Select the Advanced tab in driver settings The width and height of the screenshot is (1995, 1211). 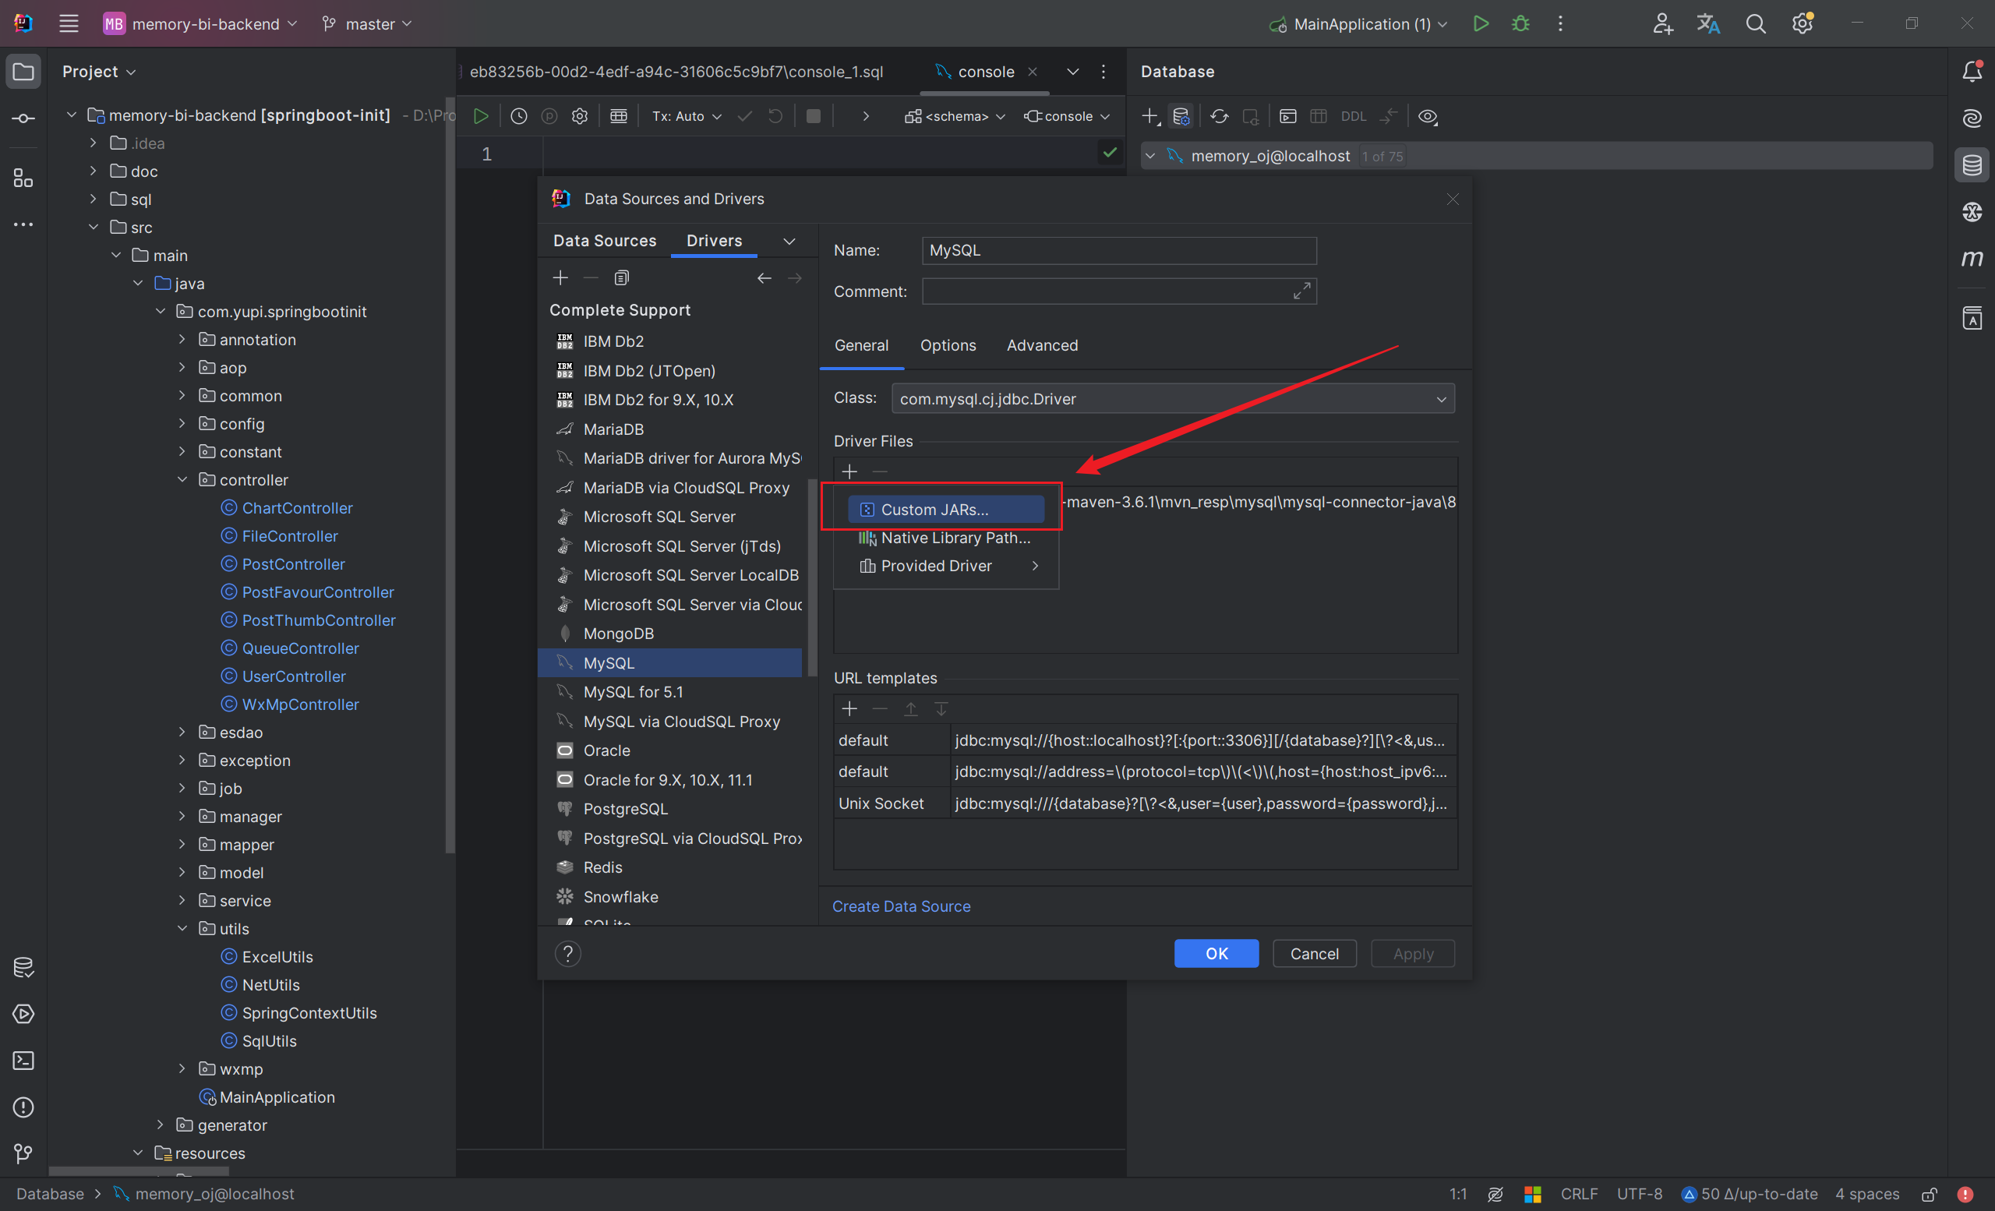click(x=1042, y=344)
